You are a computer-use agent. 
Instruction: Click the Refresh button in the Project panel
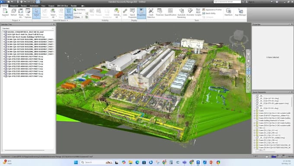(13, 13)
